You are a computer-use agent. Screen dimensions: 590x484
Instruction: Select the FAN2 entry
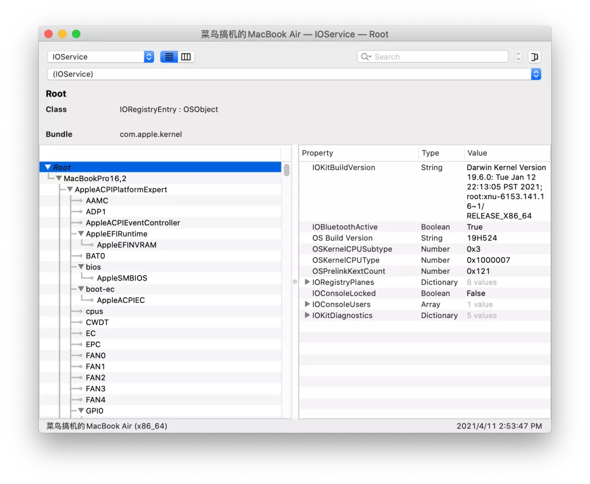96,378
